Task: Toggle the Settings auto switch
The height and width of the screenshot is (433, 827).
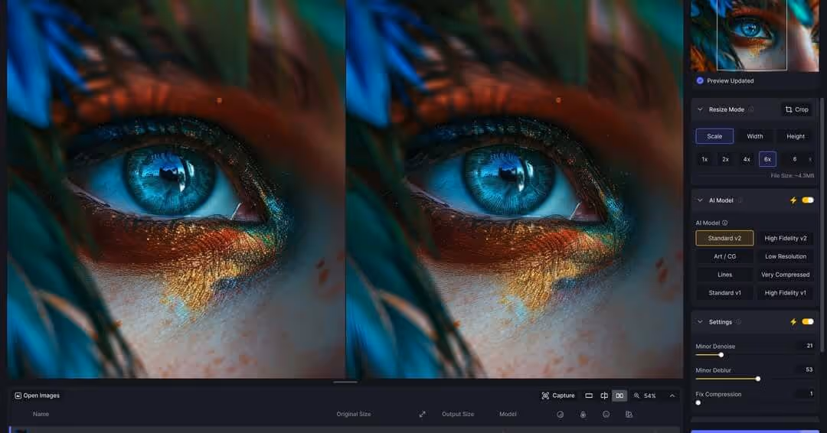Action: click(x=808, y=322)
